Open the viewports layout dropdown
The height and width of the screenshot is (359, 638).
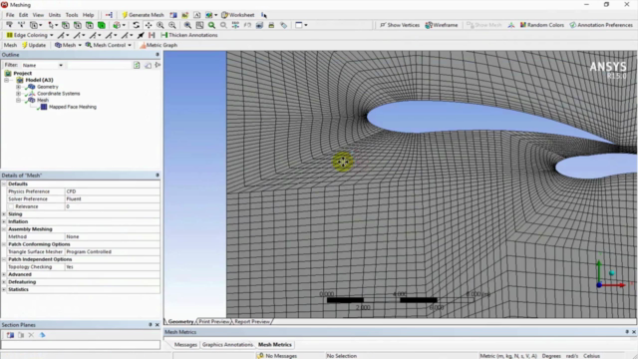301,25
